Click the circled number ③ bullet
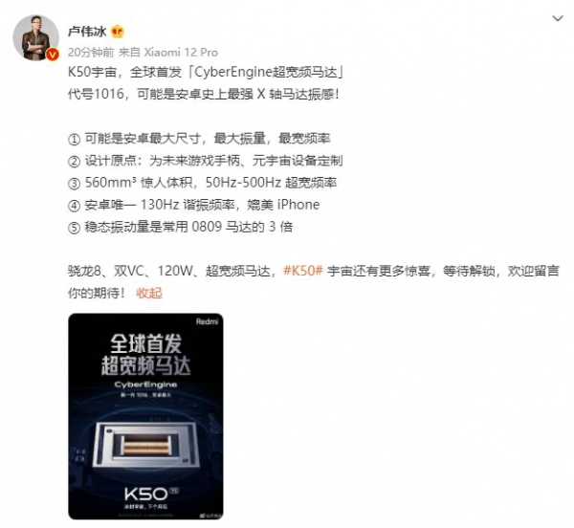This screenshot has width=574, height=528. tap(74, 184)
